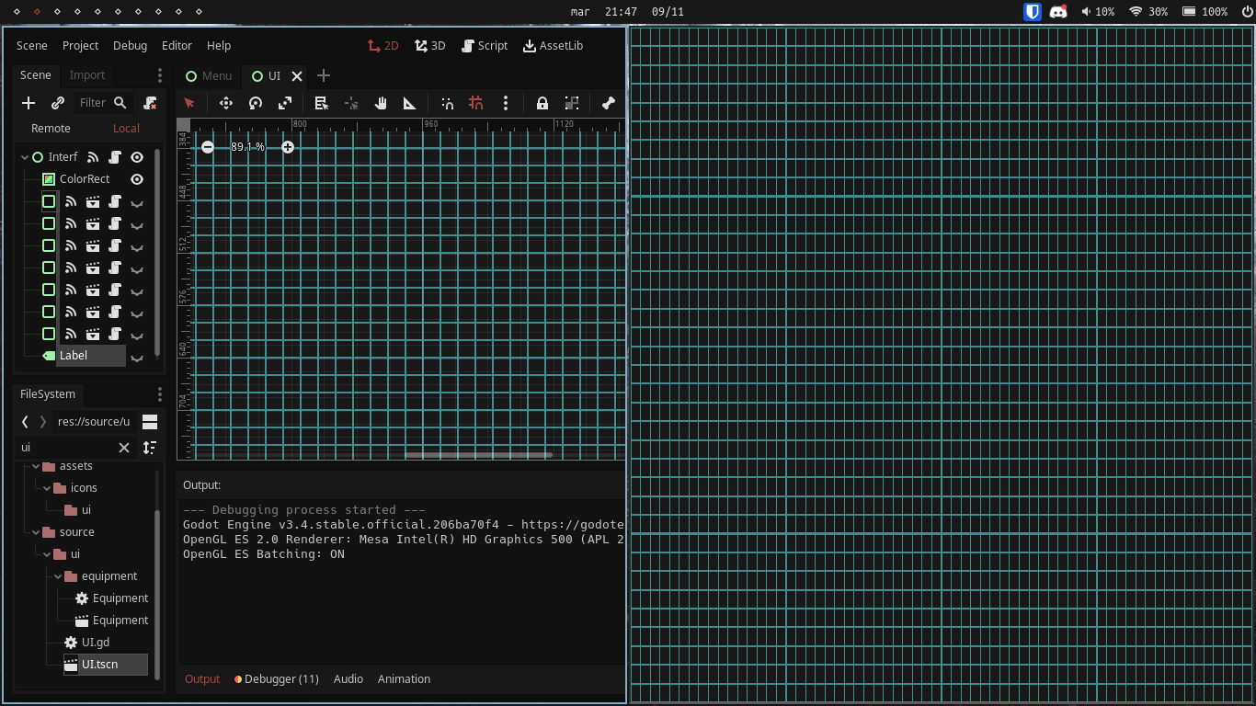The width and height of the screenshot is (1256, 706).
Task: Switch scene tree to Local
Action: coord(126,129)
